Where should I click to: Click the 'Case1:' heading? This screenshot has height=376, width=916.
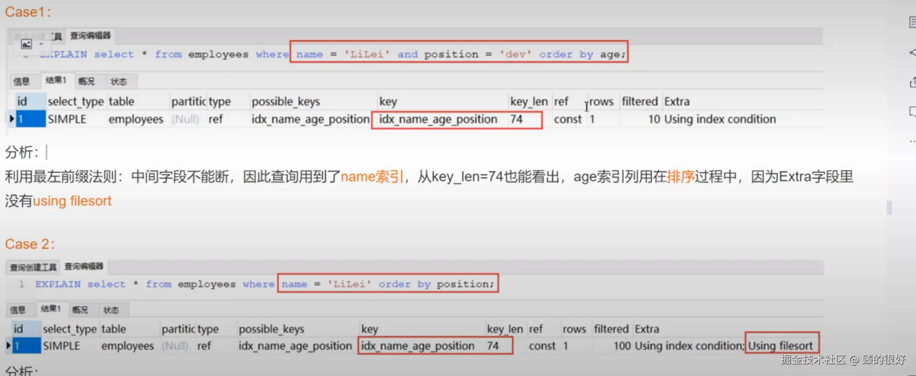pos(28,12)
